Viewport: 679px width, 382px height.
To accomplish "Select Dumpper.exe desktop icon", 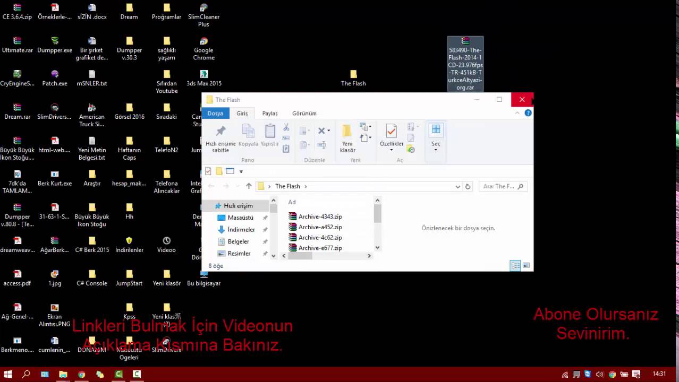I will [x=55, y=46].
